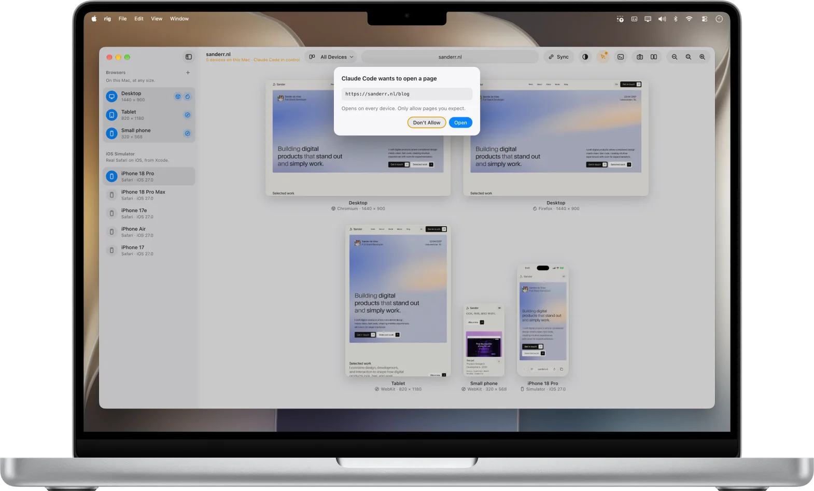
Task: Click the orange cursor control icon
Action: coord(603,57)
